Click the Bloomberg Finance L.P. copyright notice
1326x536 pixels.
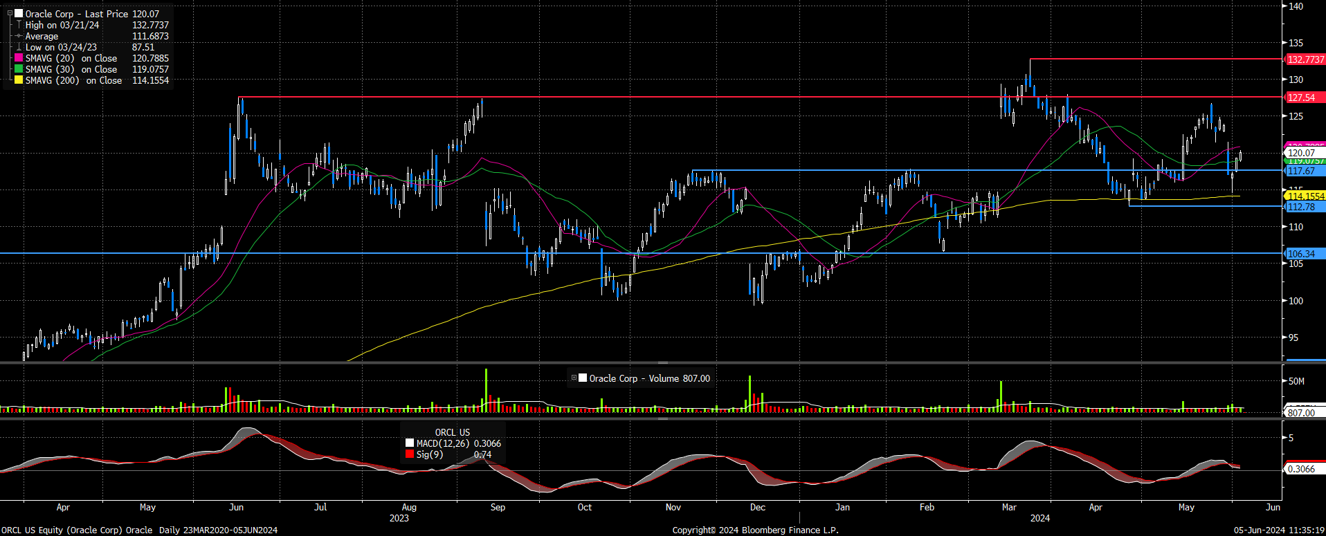click(755, 530)
